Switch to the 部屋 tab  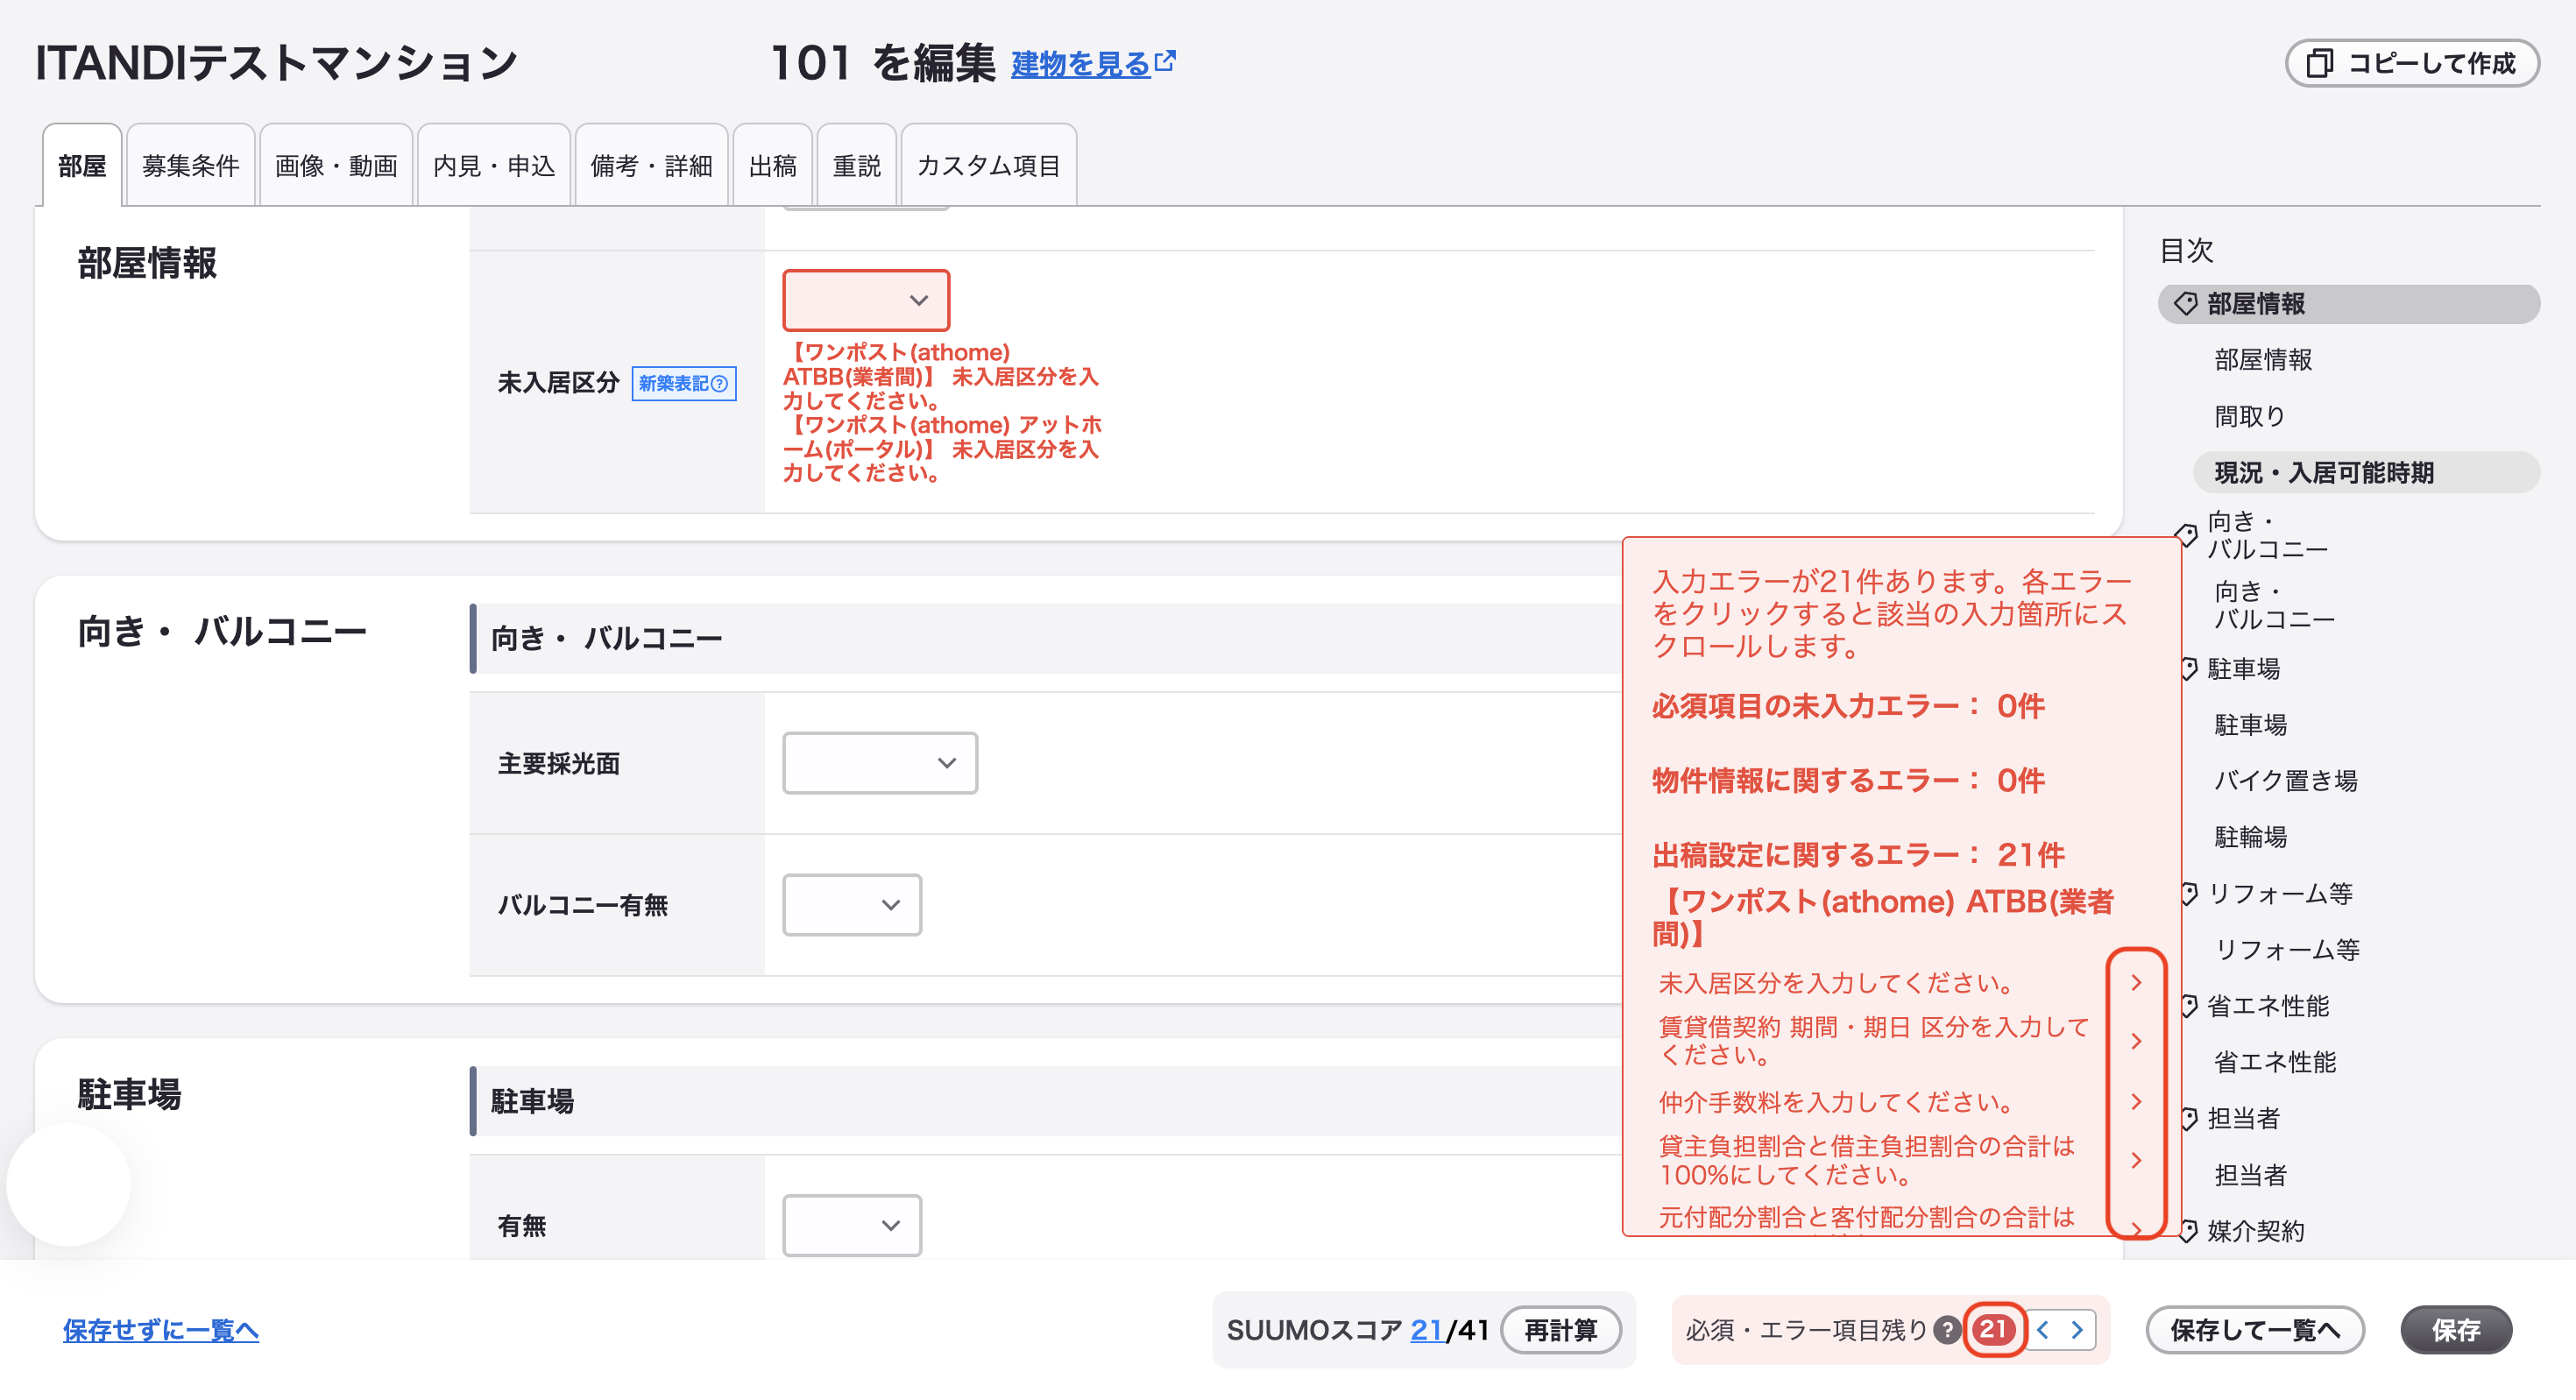pos(82,165)
